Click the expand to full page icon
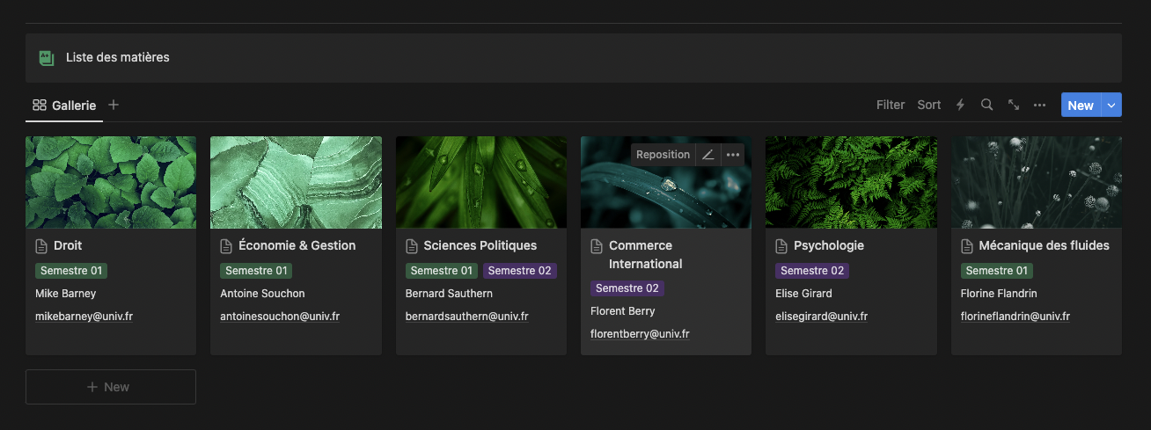The height and width of the screenshot is (430, 1151). coord(1014,105)
